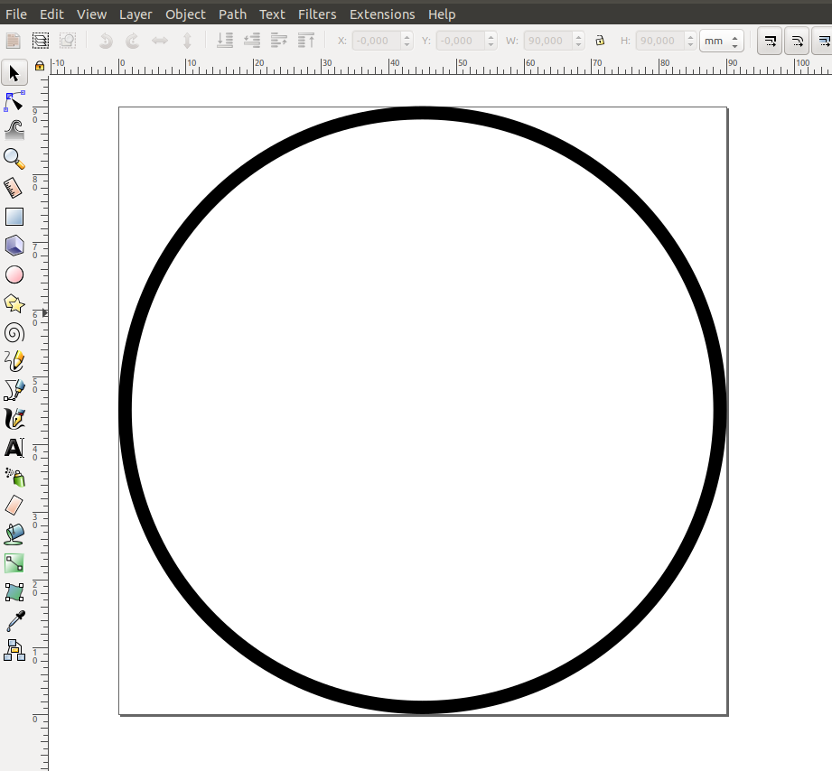Click the Y position input field
This screenshot has height=771, width=832.
coord(461,41)
